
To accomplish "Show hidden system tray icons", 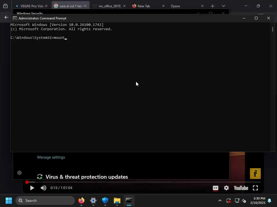I will 220,201.
